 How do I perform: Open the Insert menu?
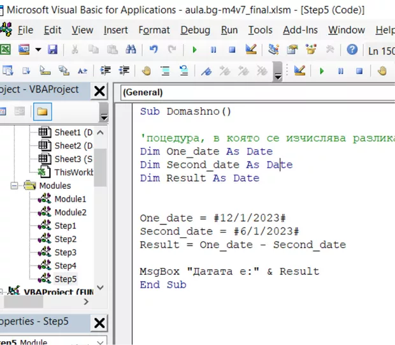tap(115, 30)
